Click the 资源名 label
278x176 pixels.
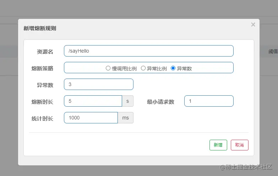45,52
